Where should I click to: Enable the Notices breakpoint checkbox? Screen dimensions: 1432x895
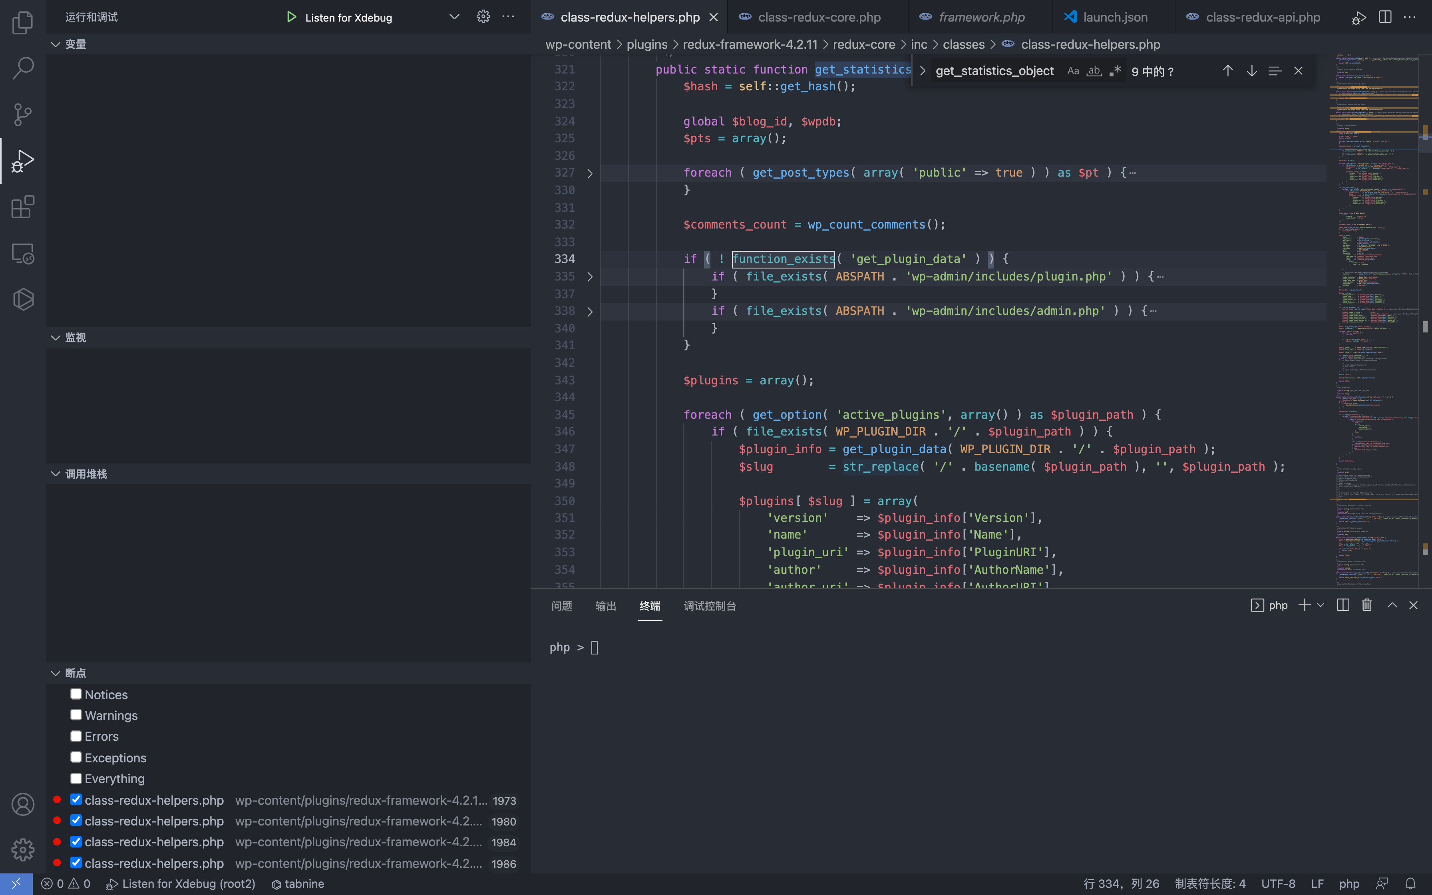[x=76, y=694]
